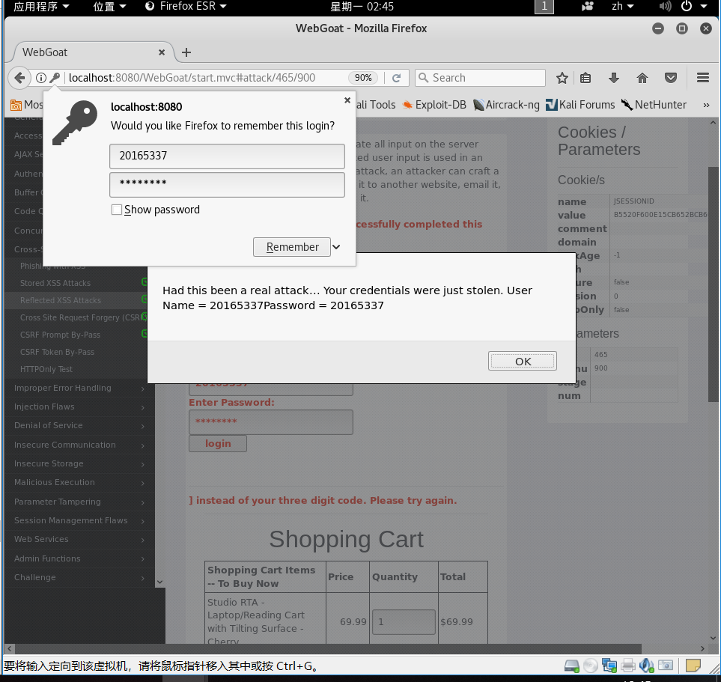This screenshot has width=721, height=682.
Task: Reload the page with the refresh icon
Action: pos(396,78)
